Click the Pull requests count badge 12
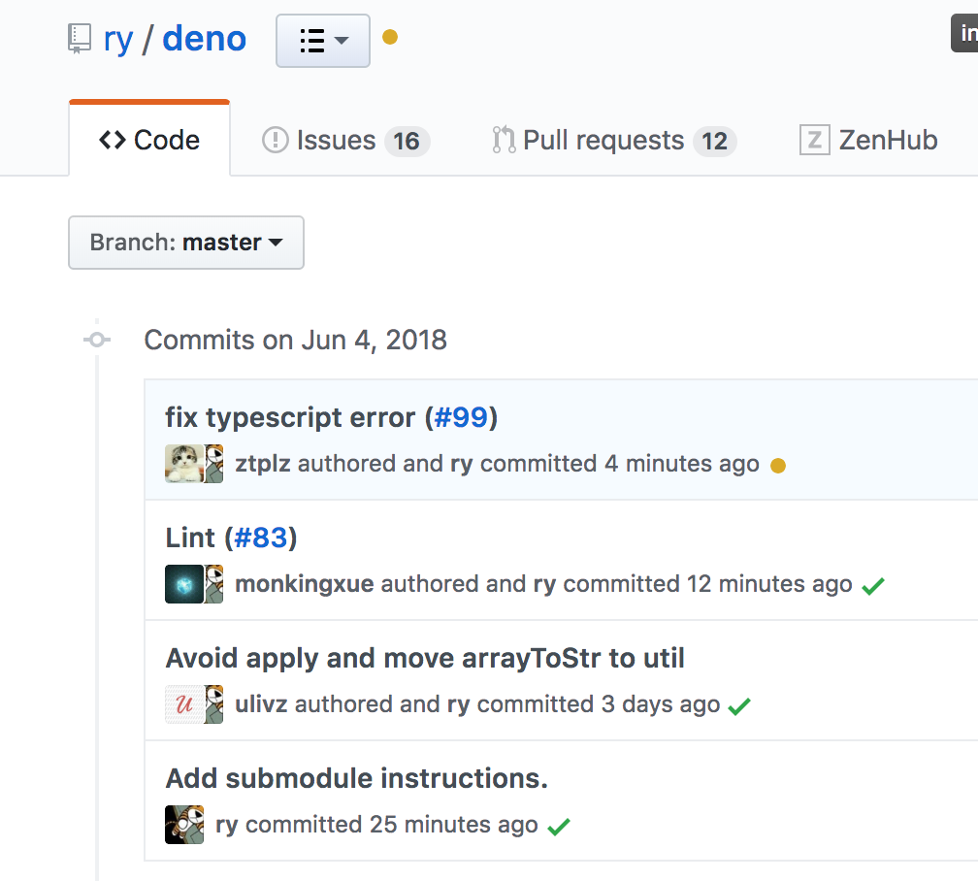The width and height of the screenshot is (978, 881). (x=715, y=141)
